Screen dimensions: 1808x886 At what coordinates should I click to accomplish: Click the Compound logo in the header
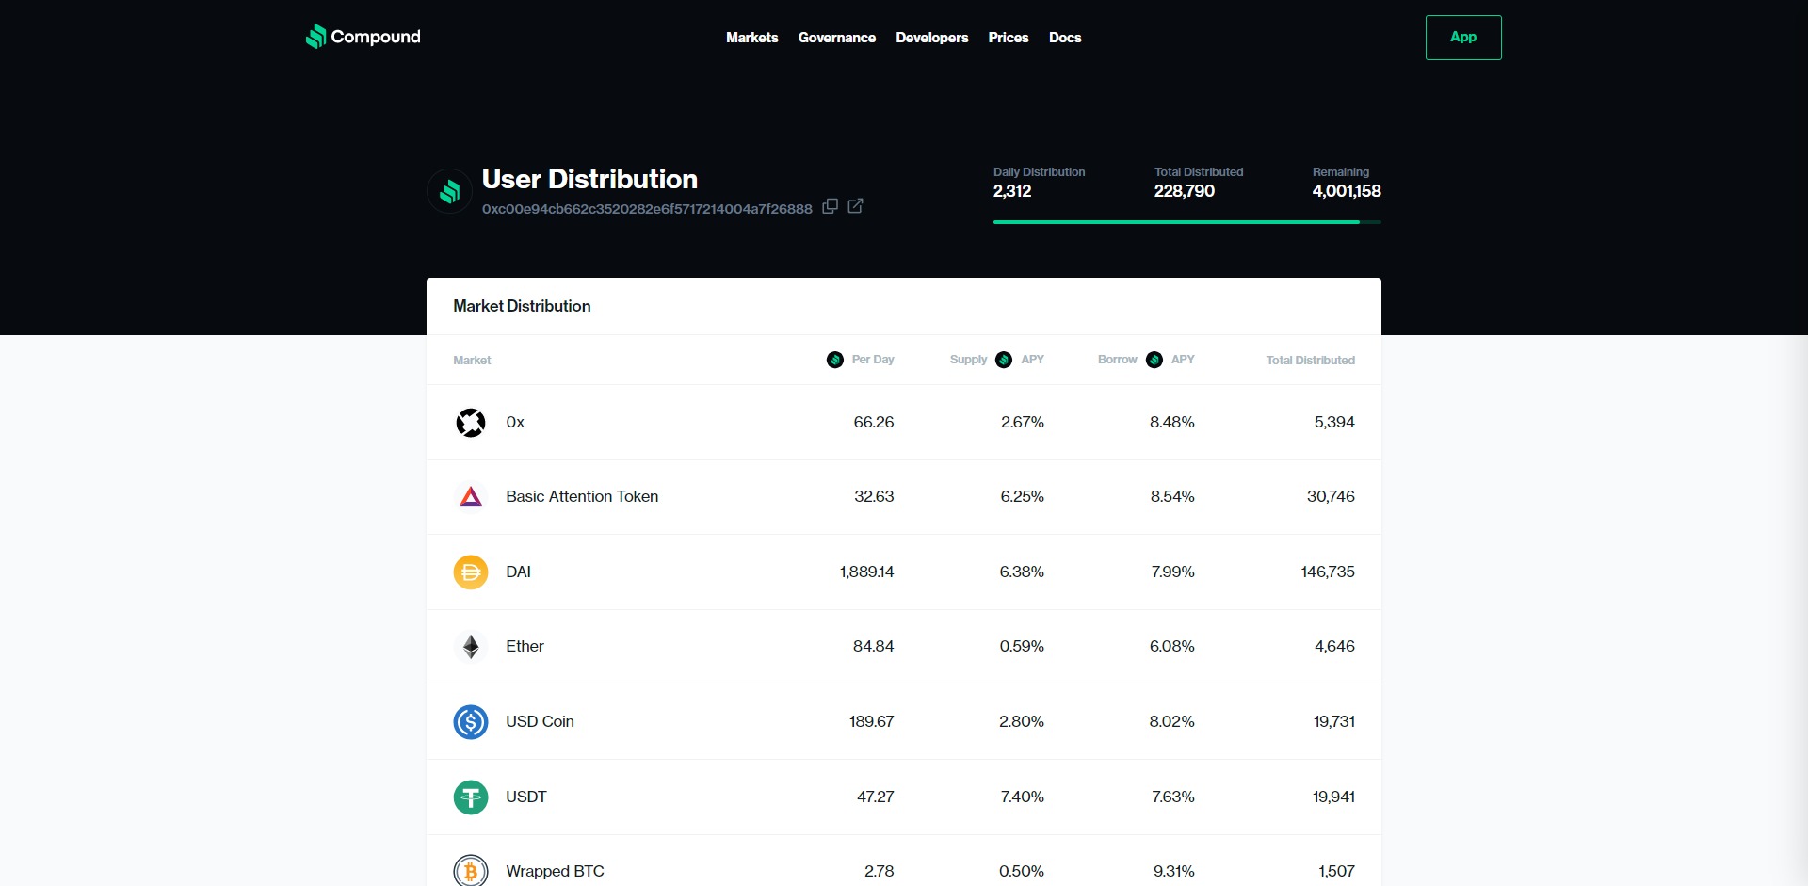pos(363,37)
